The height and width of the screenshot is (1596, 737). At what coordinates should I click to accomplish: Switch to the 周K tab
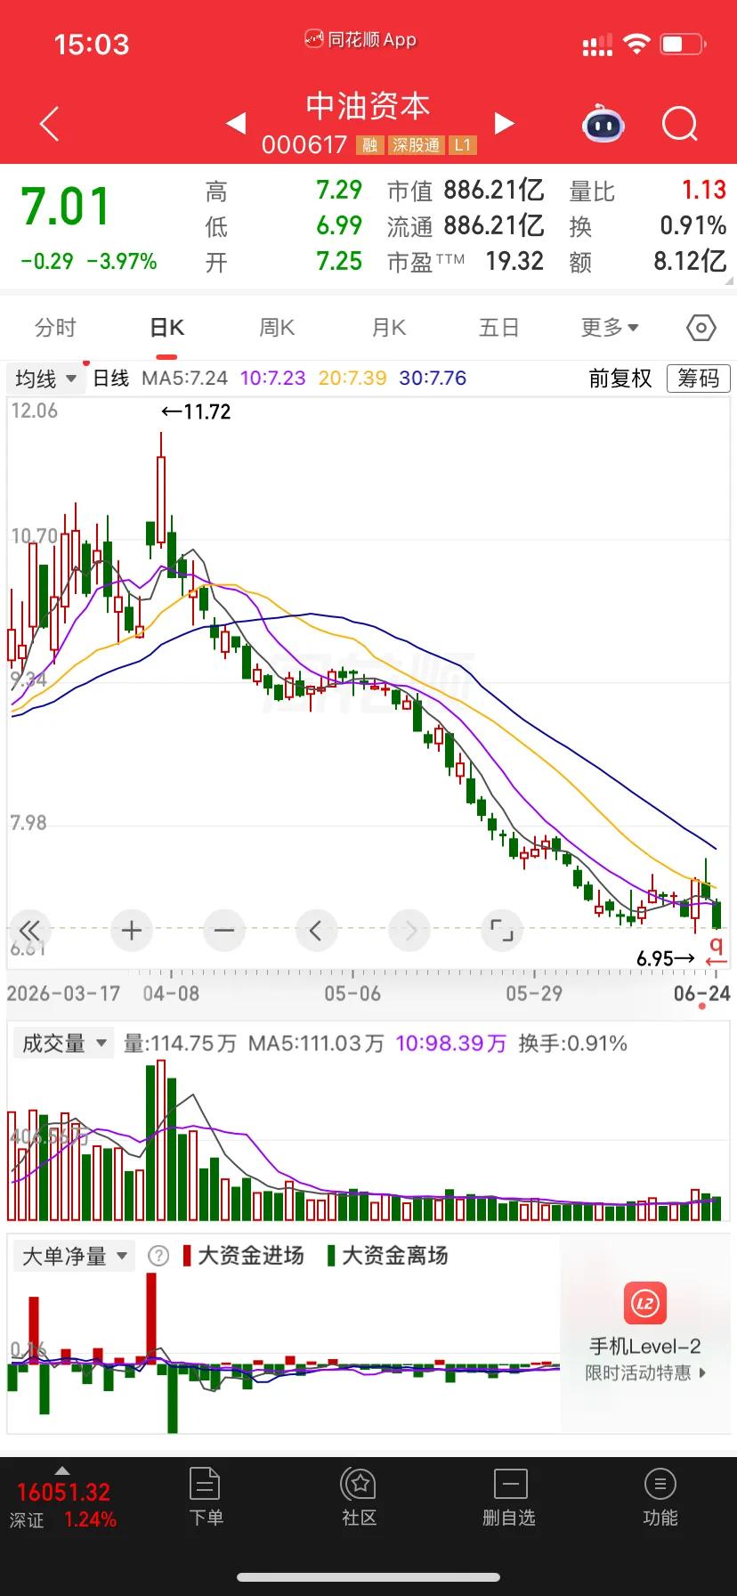[277, 328]
